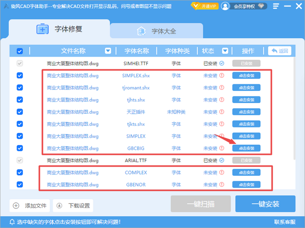Click the user avatar icon in title bar
Image resolution: width=305 pixels, height=228 pixels.
click(225, 6)
